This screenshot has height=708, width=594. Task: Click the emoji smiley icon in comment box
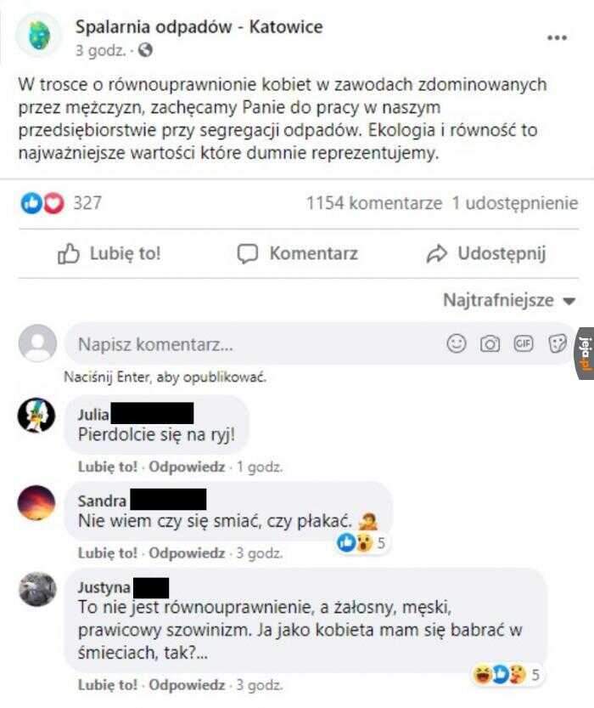point(456,343)
